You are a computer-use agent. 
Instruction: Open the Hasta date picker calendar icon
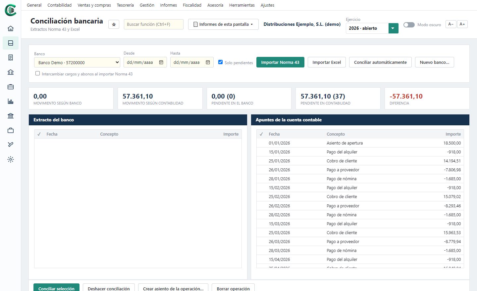[x=208, y=62]
